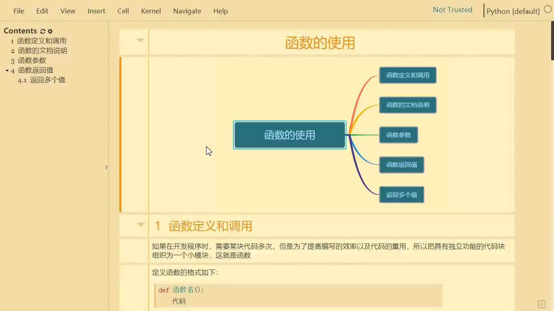Viewport: 554px width, 311px height.
Task: Click the Python [default] kernel name
Action: pos(513,11)
